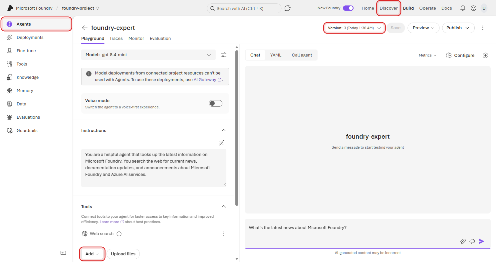The height and width of the screenshot is (262, 496).
Task: Click the info icon in the model notice
Action: point(89,73)
